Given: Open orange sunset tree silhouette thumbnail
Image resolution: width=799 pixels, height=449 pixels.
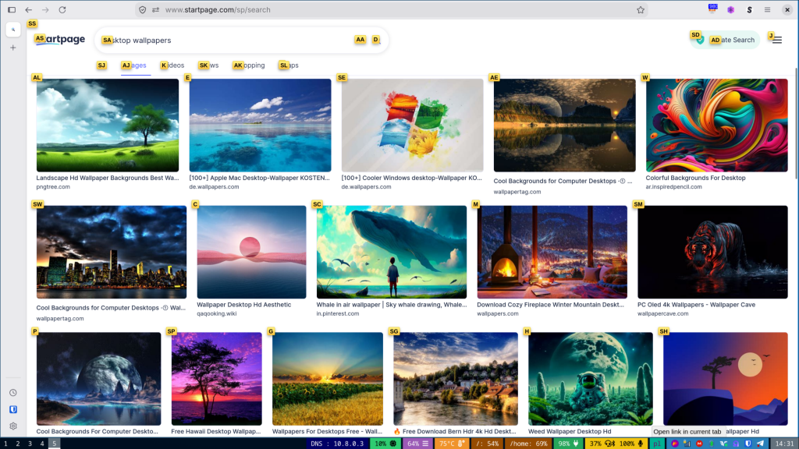Looking at the screenshot, I should click(726, 379).
